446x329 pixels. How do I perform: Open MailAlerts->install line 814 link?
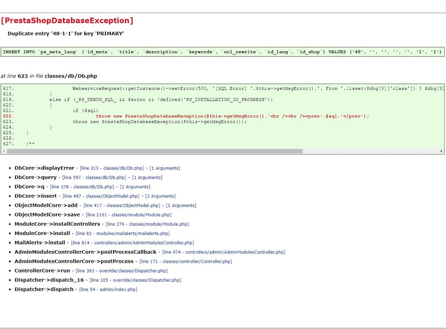(132, 243)
